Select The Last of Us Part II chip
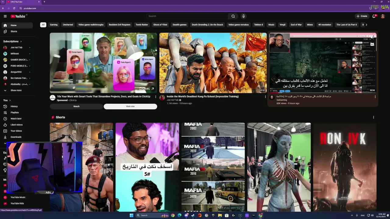Image resolution: width=390 pixels, height=219 pixels. coord(346,25)
